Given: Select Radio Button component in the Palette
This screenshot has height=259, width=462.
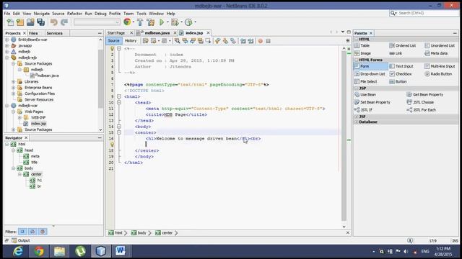Looking at the screenshot, I should 438,74.
